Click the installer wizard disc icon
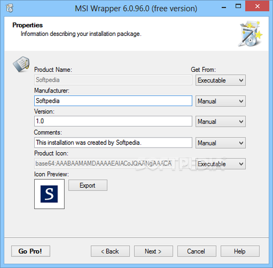The width and height of the screenshot is (273, 268). pos(250,34)
